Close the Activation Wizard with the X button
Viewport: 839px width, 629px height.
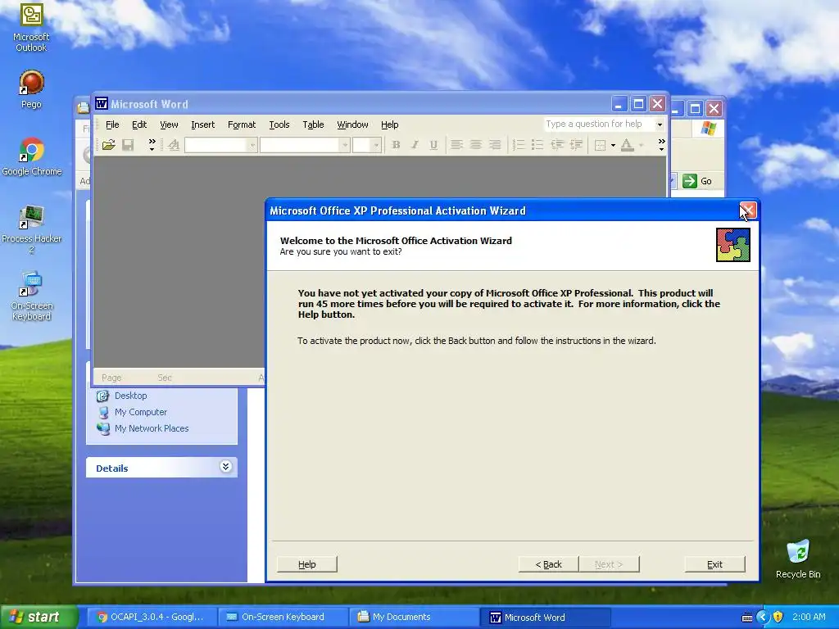point(747,210)
